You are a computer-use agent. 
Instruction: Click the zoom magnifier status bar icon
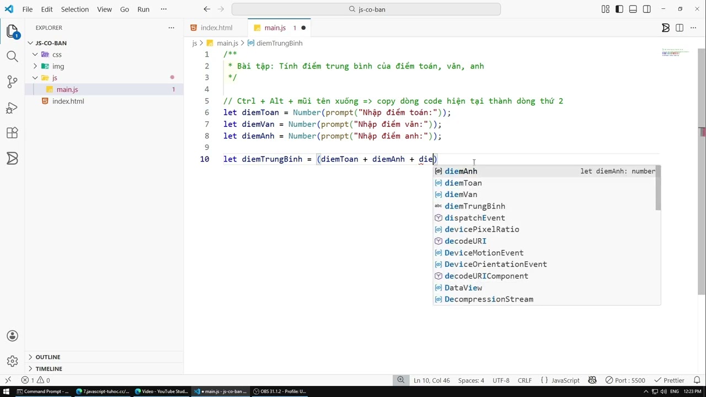401,380
